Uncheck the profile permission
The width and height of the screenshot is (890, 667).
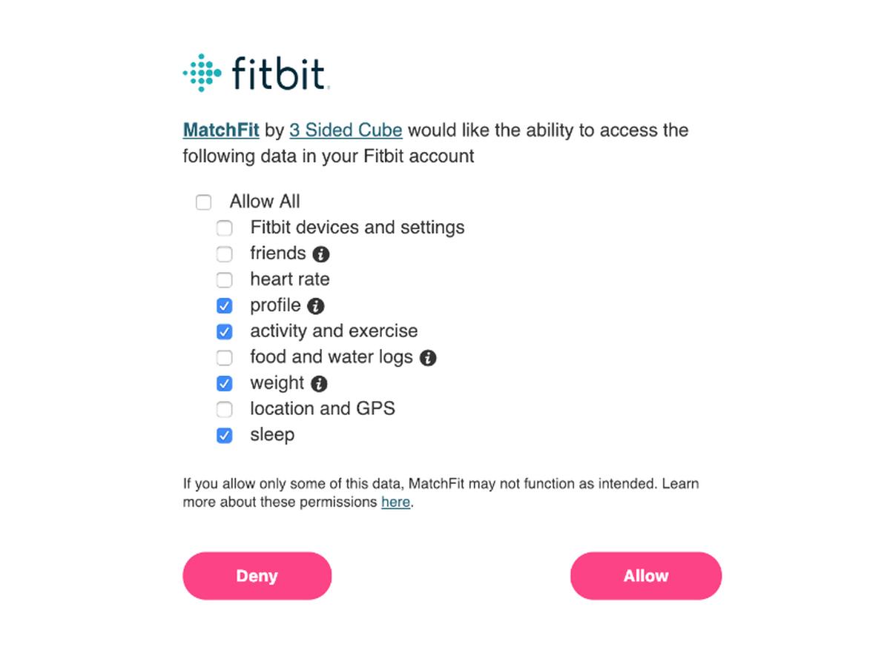(x=224, y=306)
